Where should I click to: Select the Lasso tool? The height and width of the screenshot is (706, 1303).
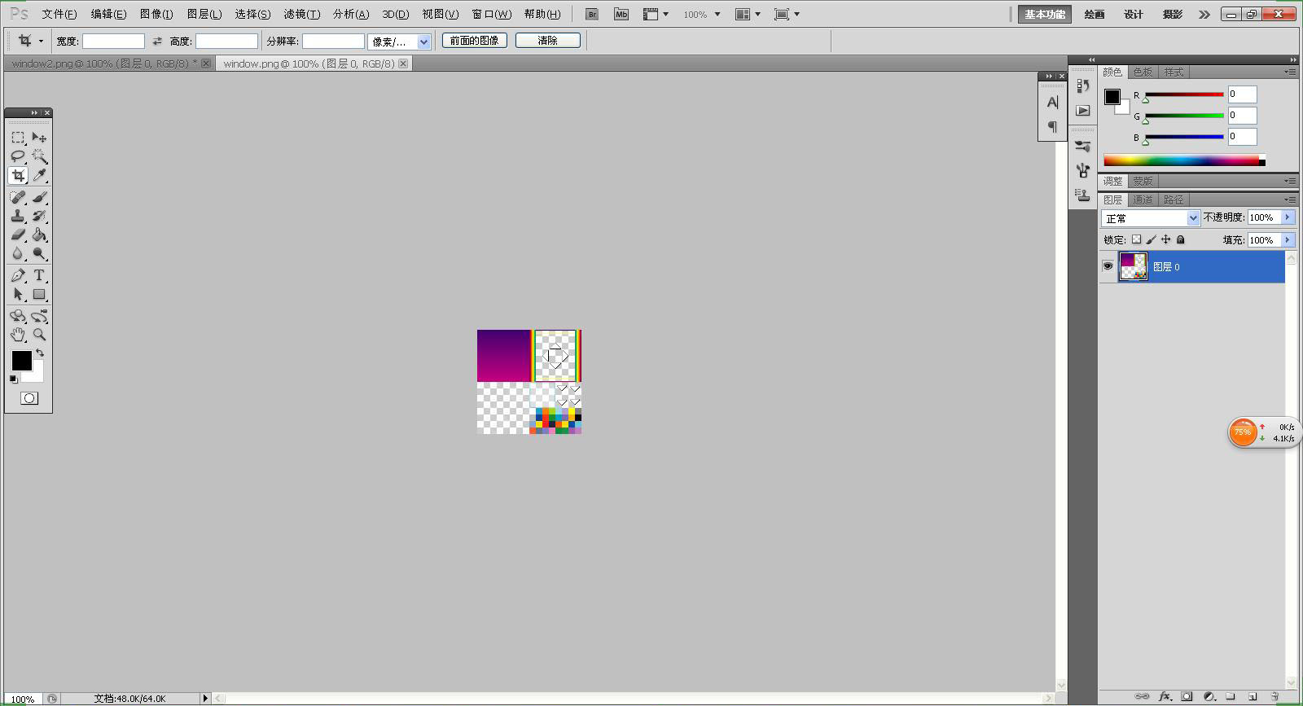pos(18,156)
